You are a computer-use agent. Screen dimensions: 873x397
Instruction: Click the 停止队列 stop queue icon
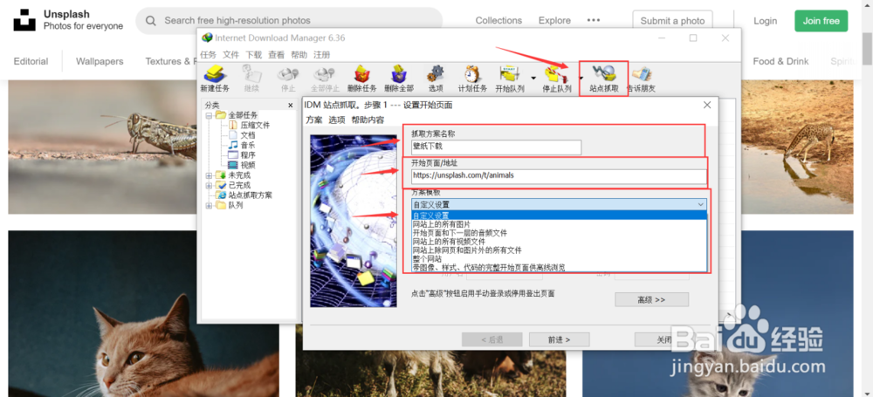click(x=557, y=79)
